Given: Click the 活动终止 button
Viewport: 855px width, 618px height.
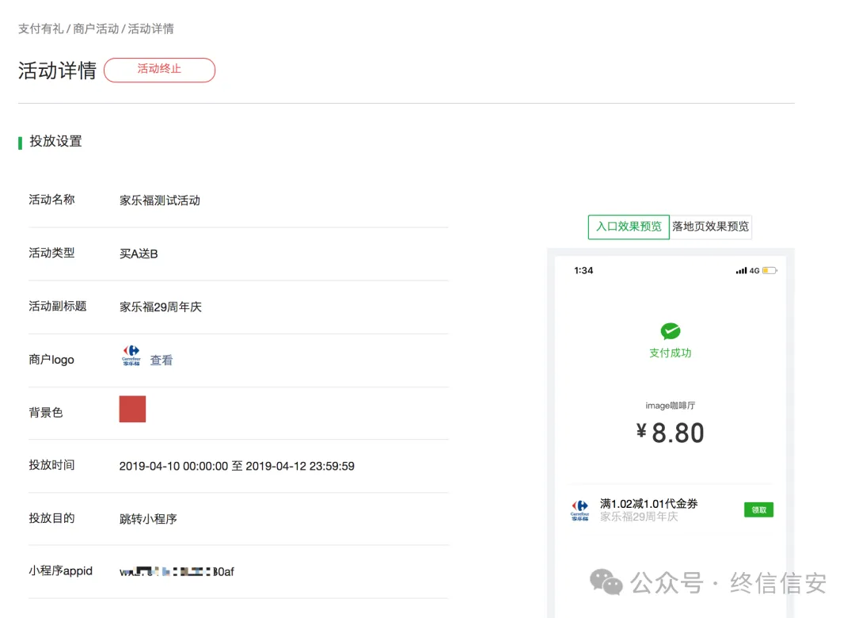Looking at the screenshot, I should click(x=159, y=71).
